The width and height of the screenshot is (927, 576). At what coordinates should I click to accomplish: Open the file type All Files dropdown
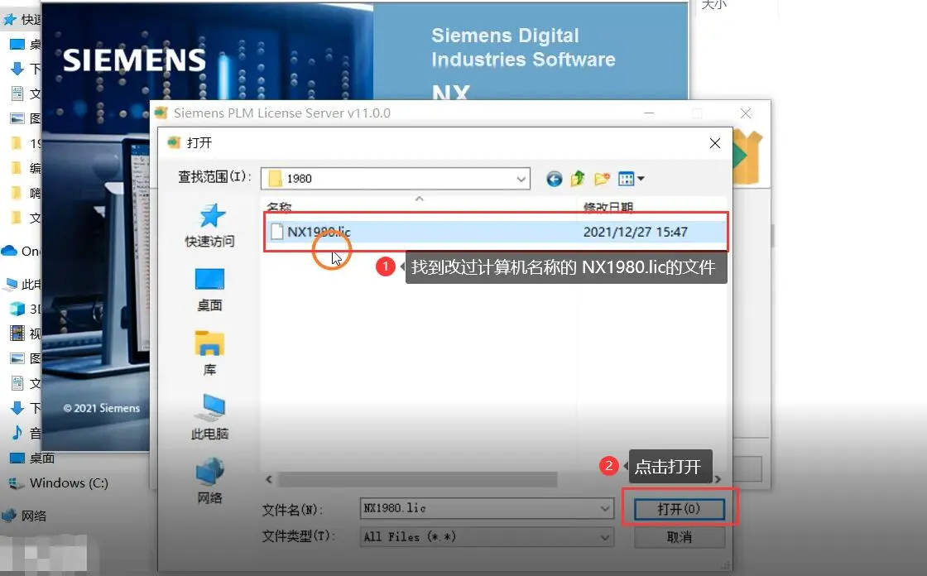tap(487, 537)
